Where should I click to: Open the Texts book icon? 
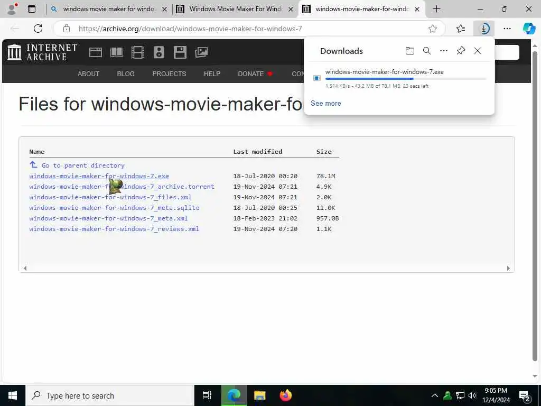(x=117, y=52)
